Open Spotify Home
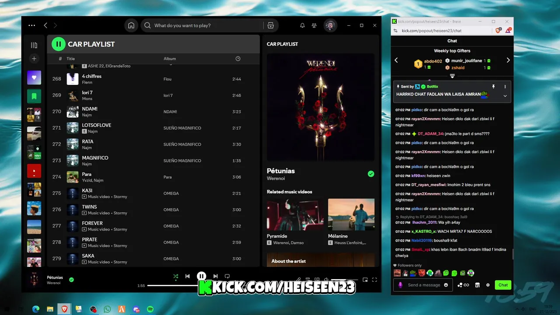Image resolution: width=560 pixels, height=315 pixels. point(131,25)
